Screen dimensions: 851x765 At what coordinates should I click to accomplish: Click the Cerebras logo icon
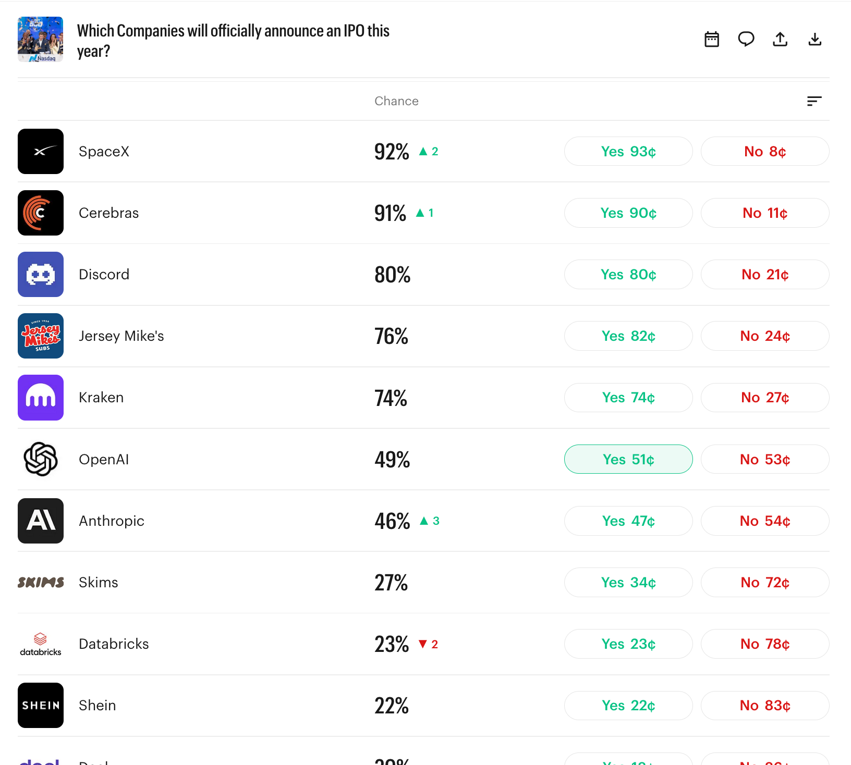coord(41,213)
